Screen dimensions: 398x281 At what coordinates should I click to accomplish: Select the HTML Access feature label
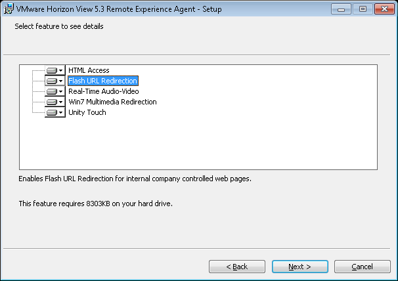(89, 70)
